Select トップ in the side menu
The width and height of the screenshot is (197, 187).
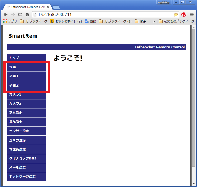pos(26,58)
